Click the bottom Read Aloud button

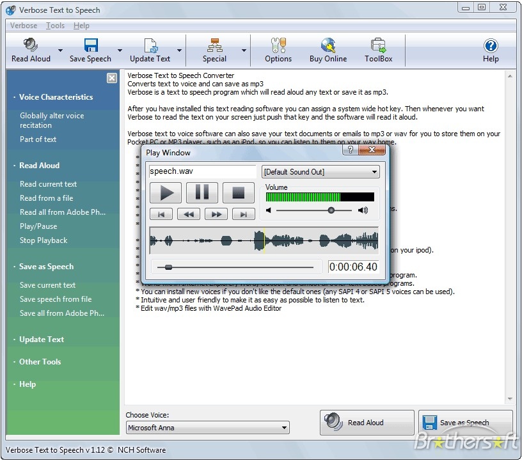pos(367,423)
